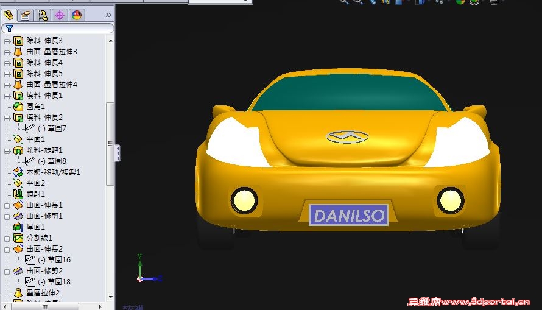Switch to the ConfigurationManager tab
The image size is (542, 310).
43,15
